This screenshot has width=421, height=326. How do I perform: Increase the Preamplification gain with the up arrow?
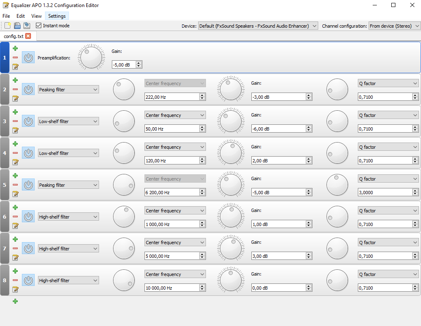pyautogui.click(x=139, y=63)
